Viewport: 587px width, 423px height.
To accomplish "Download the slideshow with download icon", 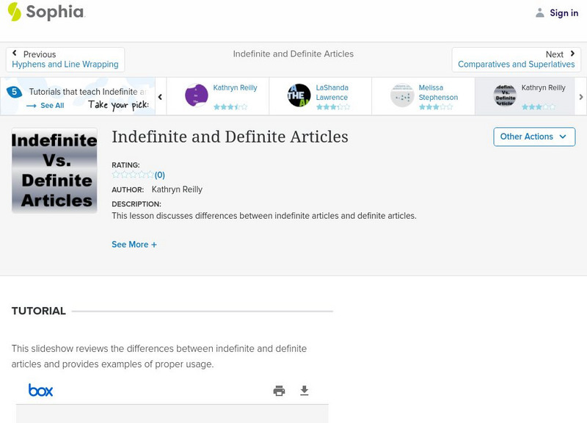I will [305, 391].
